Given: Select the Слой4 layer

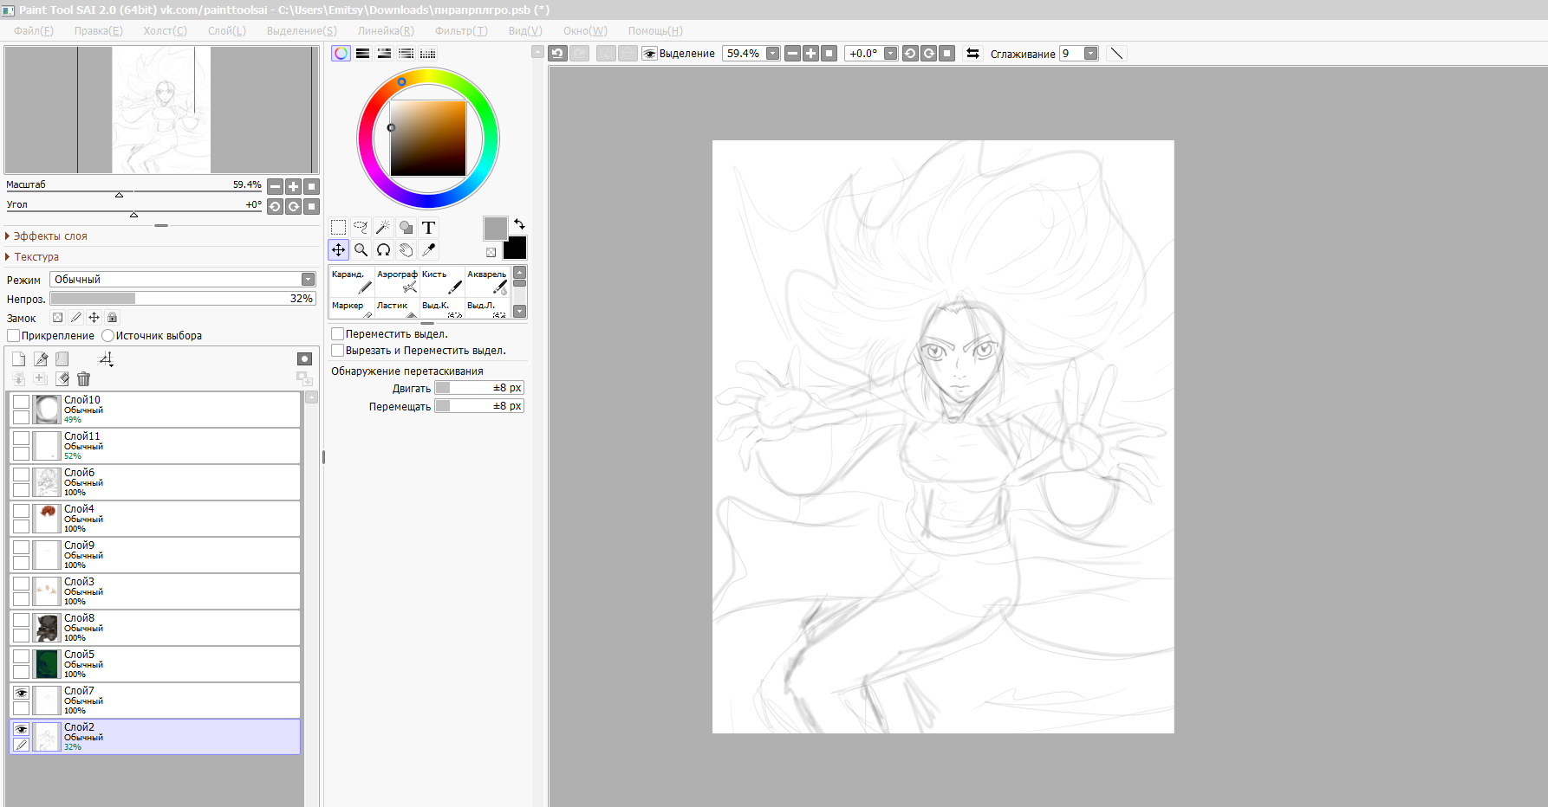Looking at the screenshot, I should [173, 519].
